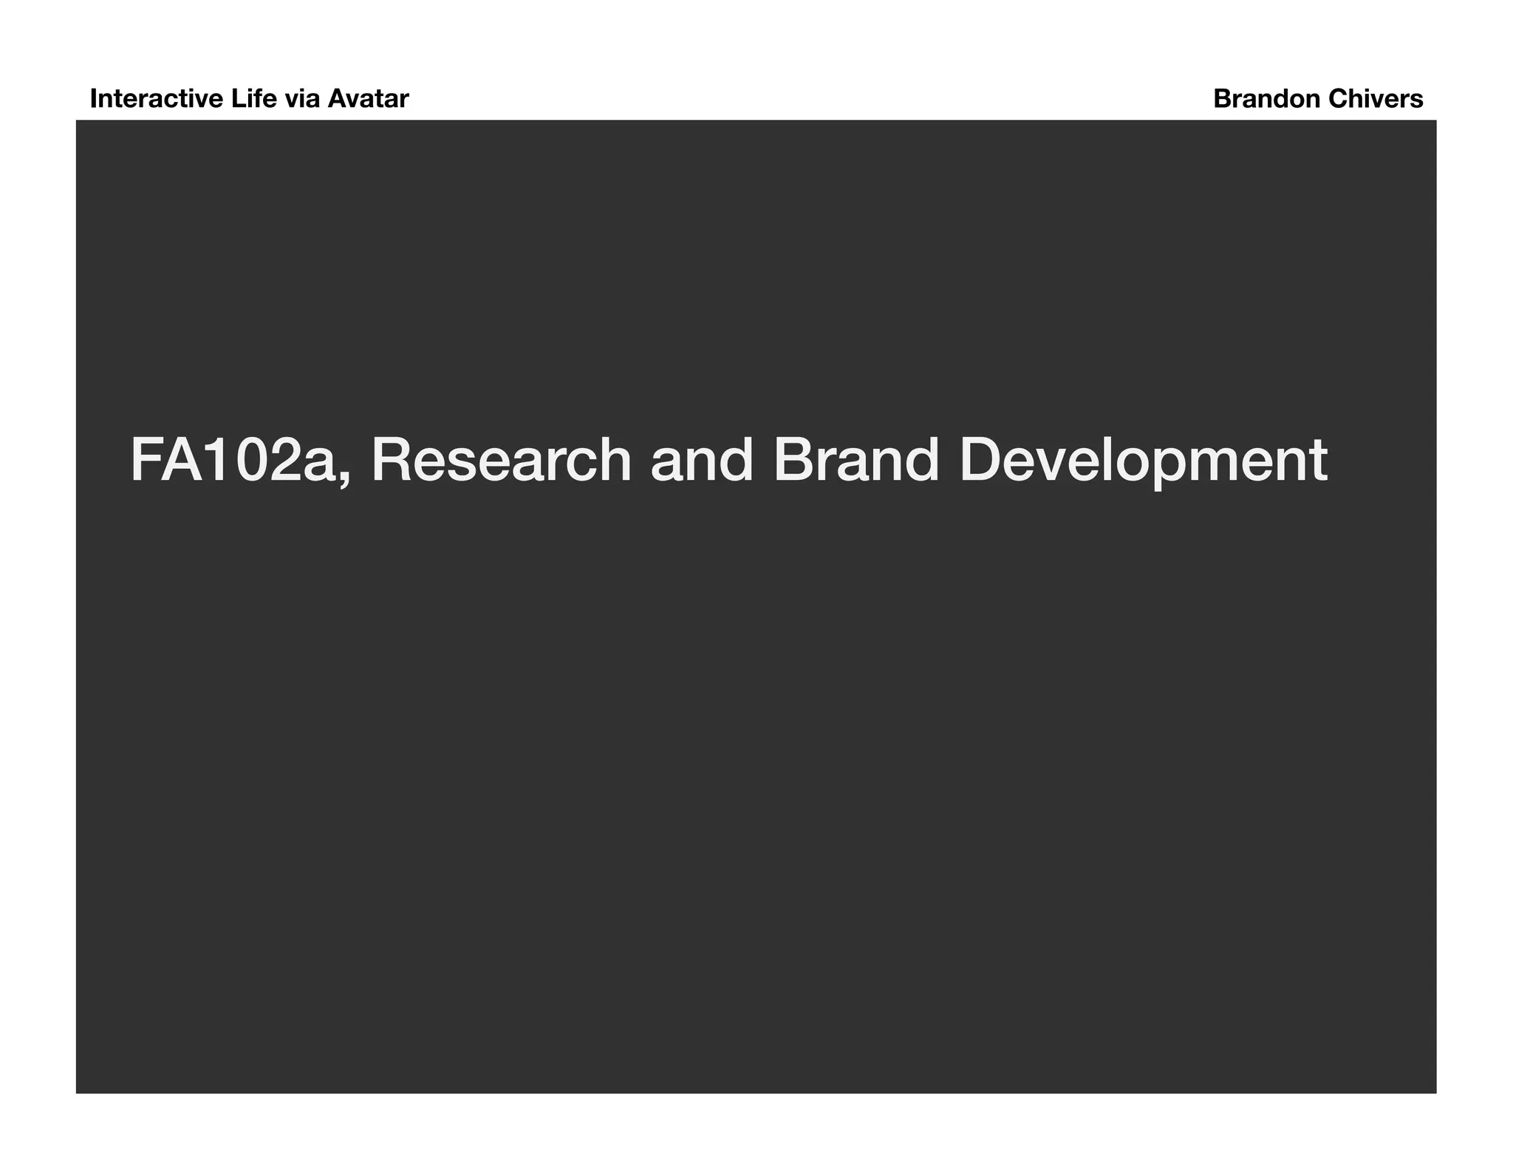This screenshot has height=1168, width=1513.
Task: Click the first name 'Brandon' at top right
Action: (x=1266, y=99)
